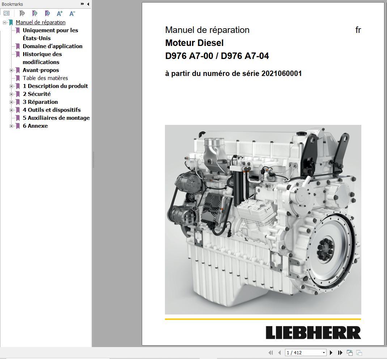Go to the 3 Réparation bookmark
The height and width of the screenshot is (359, 387).
pyautogui.click(x=40, y=102)
